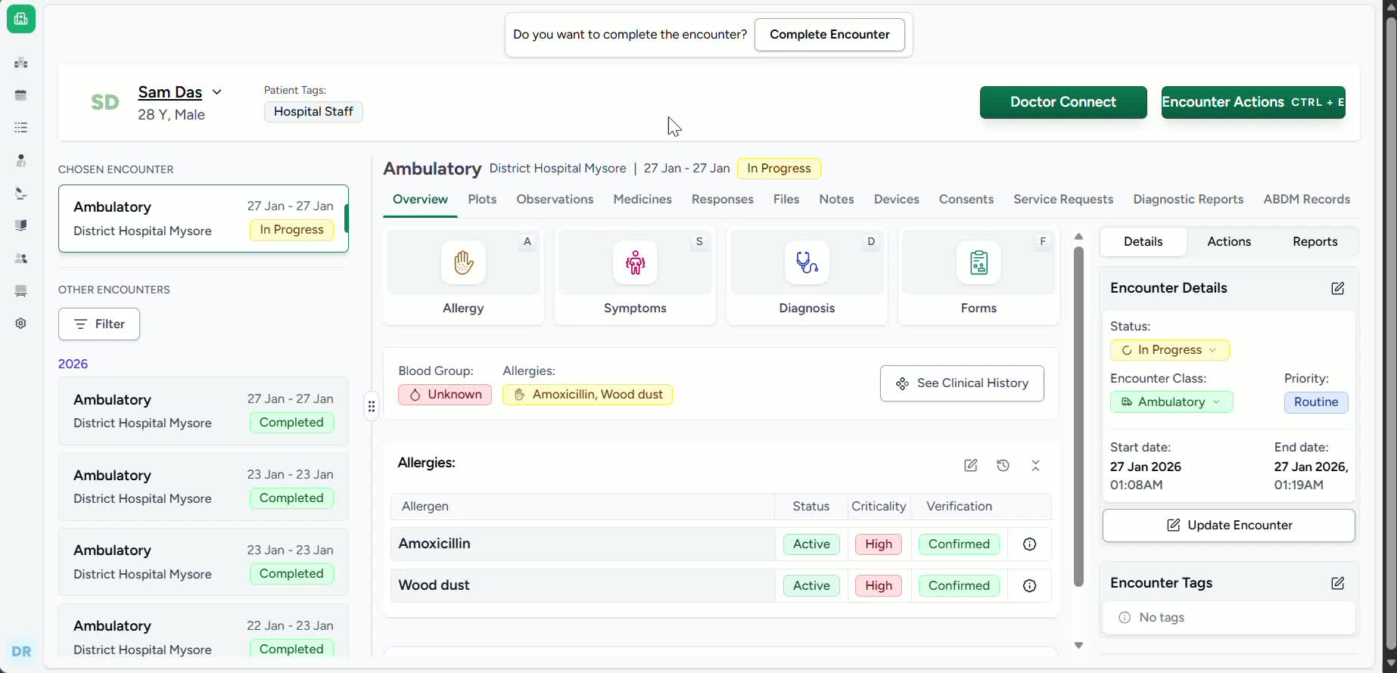
Task: Show info for Amoxicillin allergy row
Action: coord(1029,544)
